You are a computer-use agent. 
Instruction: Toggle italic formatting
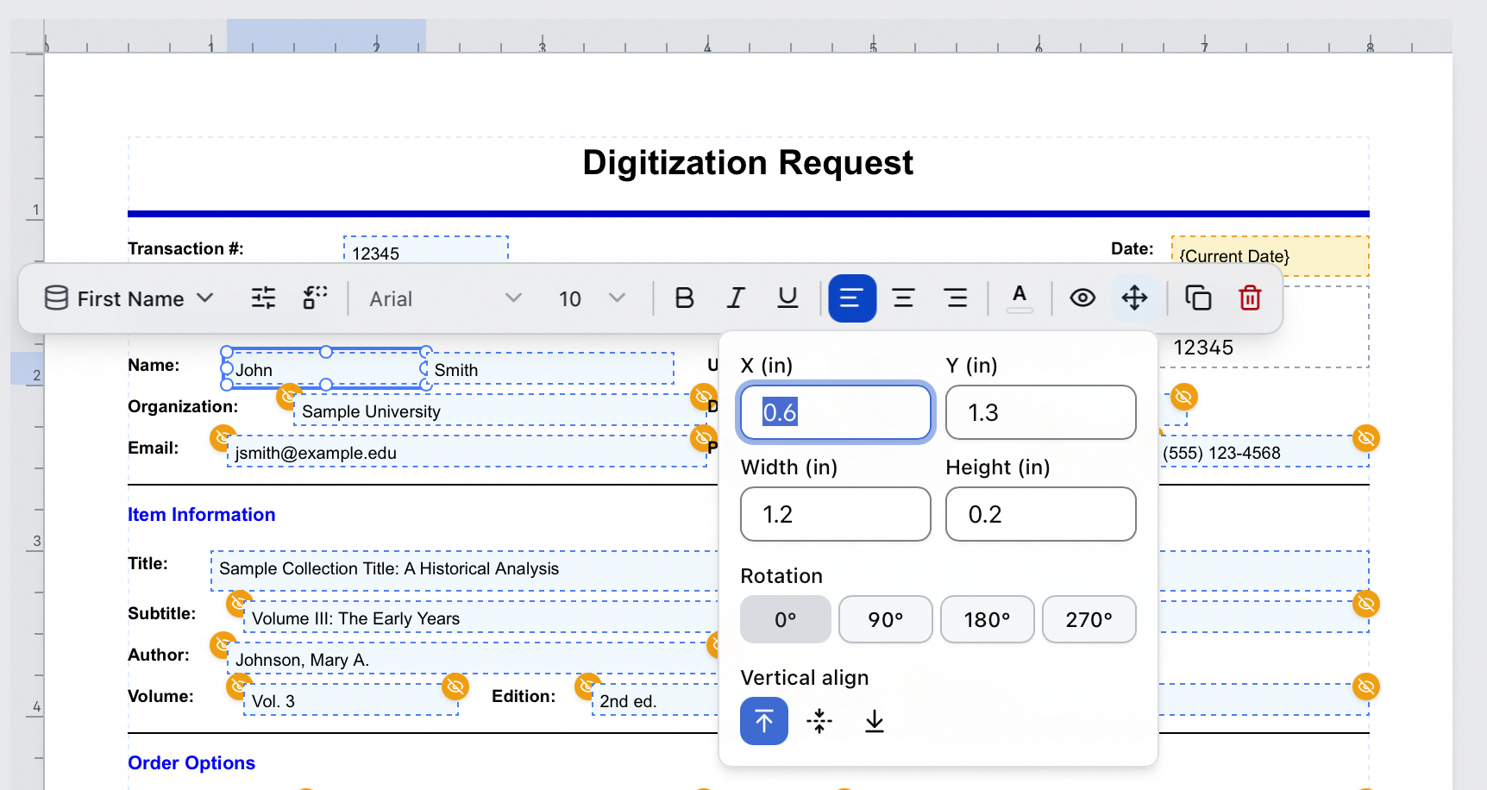tap(736, 298)
